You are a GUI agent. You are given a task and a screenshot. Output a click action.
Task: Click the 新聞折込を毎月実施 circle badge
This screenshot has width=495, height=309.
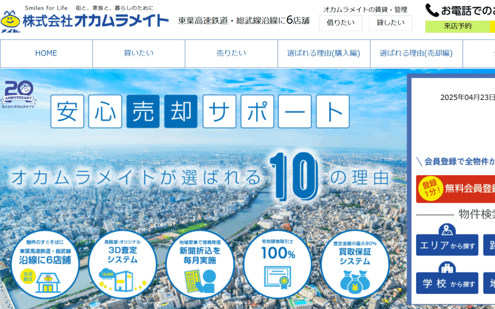(x=200, y=265)
